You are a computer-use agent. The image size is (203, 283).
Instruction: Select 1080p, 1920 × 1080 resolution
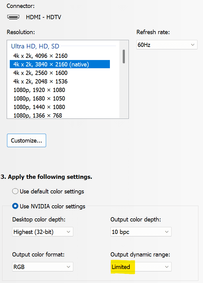tap(39, 90)
